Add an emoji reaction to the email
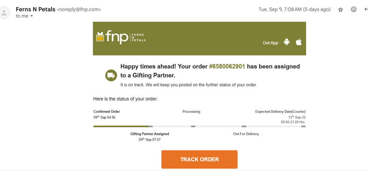The height and width of the screenshot is (171, 368). pos(353,10)
